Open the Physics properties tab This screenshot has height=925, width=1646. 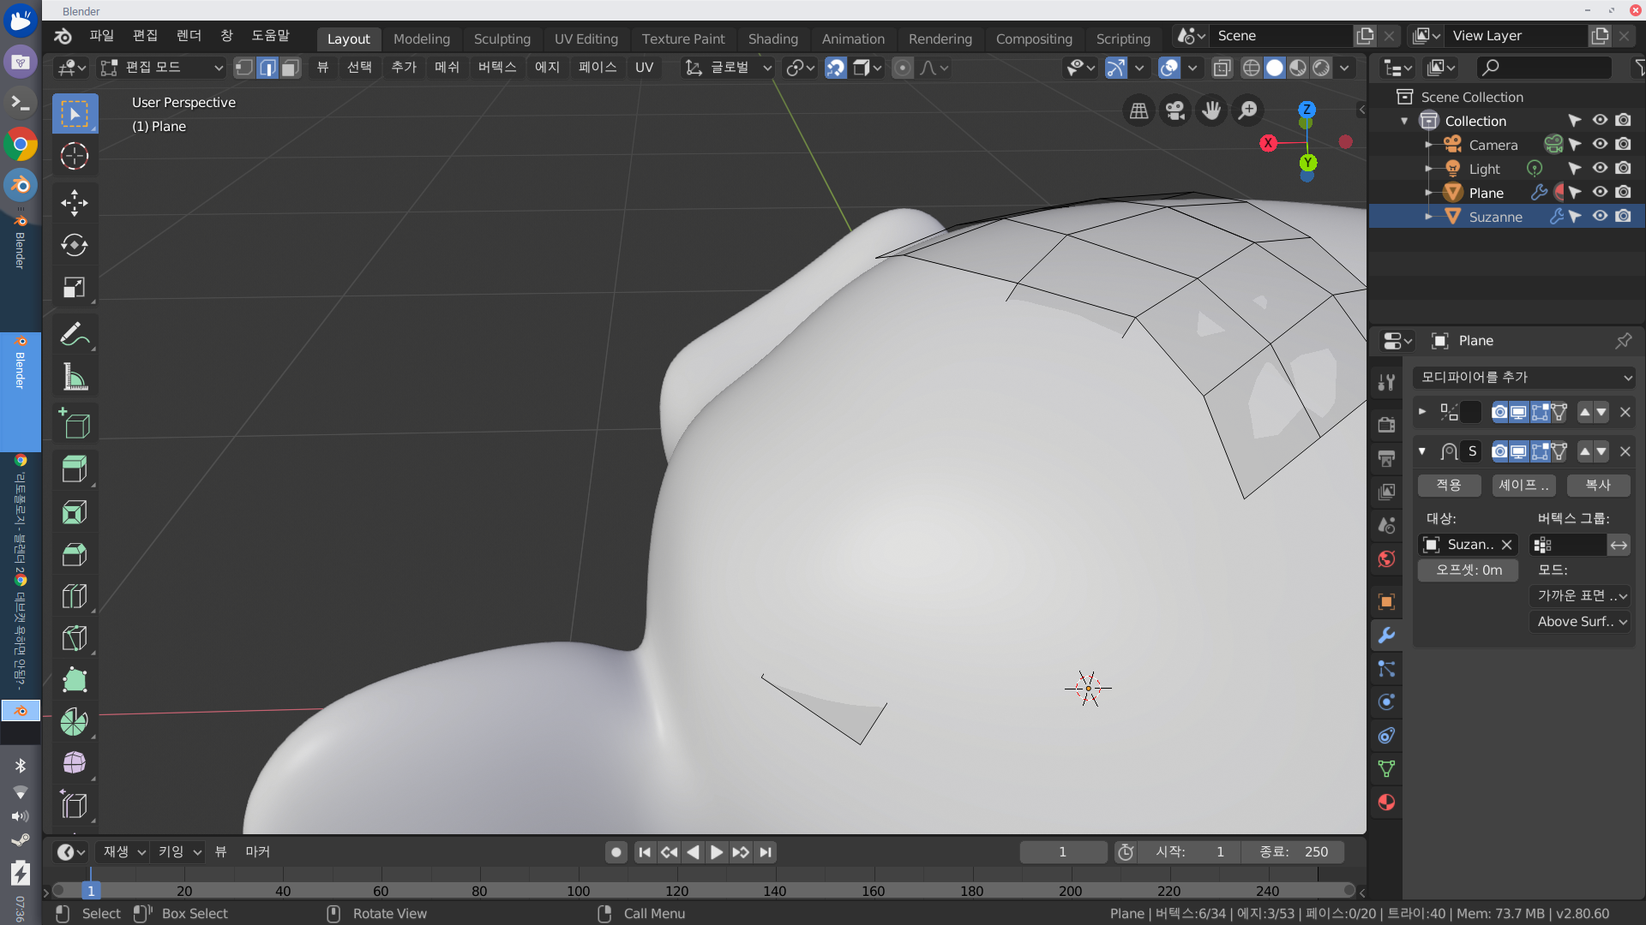pyautogui.click(x=1386, y=702)
